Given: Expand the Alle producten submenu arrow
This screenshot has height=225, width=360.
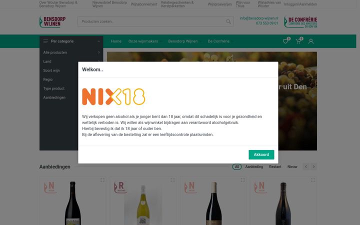Looking at the screenshot, I should pos(99,52).
